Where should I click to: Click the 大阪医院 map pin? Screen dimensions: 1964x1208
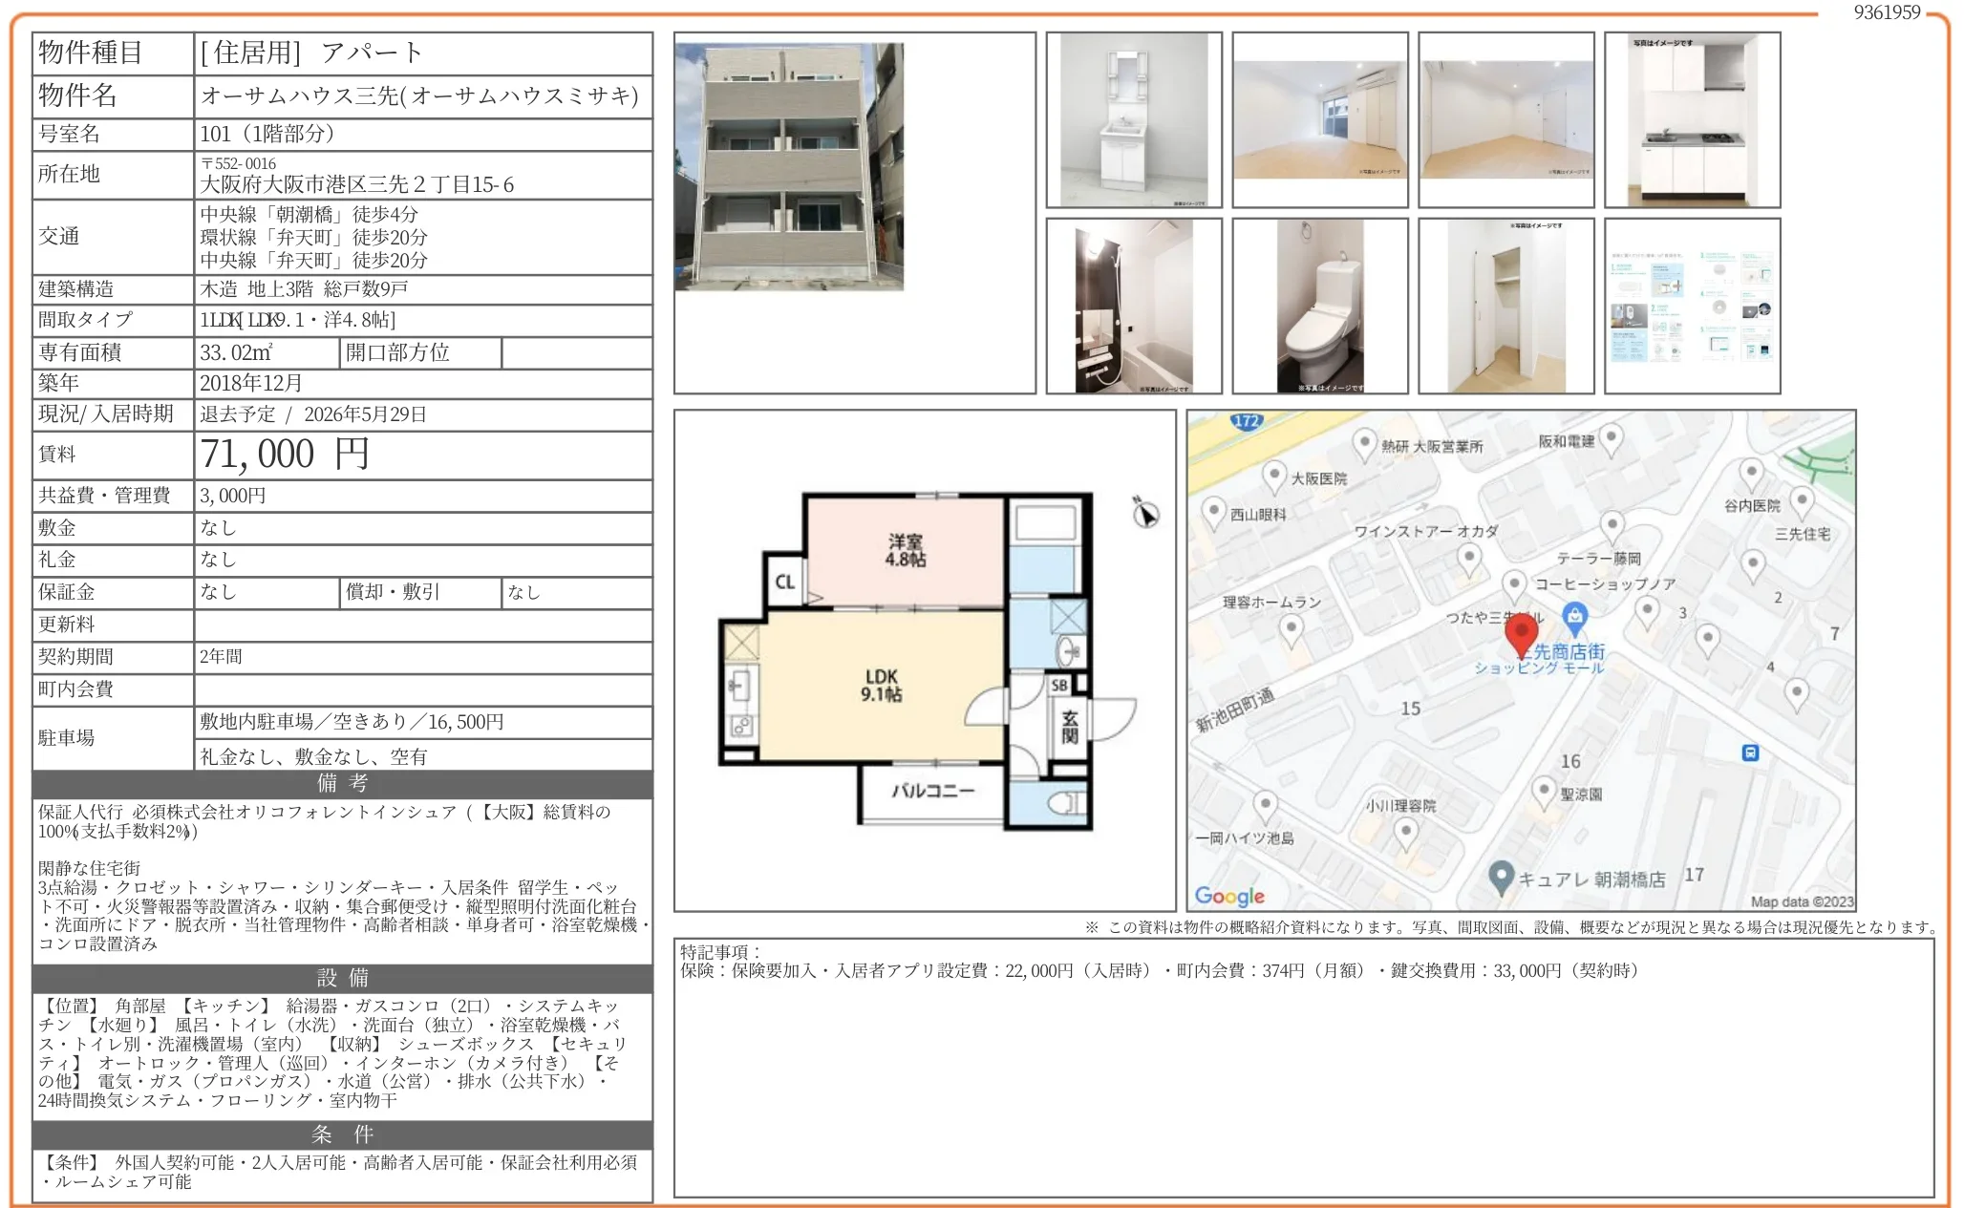tap(1274, 475)
